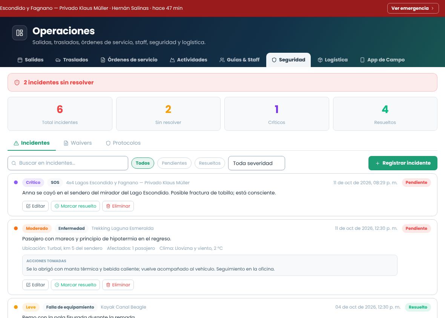
Task: Click Eliminar on the Crítico SOS incident
Action: click(x=118, y=206)
